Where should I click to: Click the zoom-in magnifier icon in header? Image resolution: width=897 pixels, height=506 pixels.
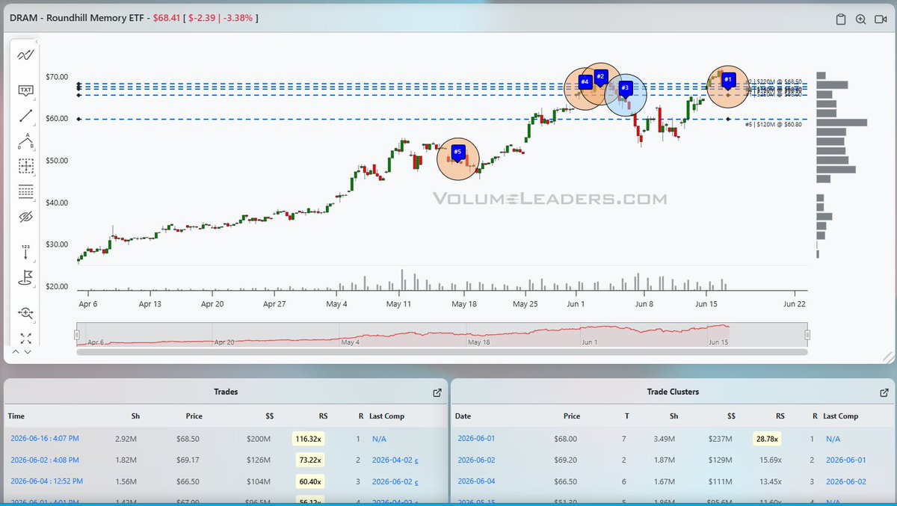pos(860,19)
